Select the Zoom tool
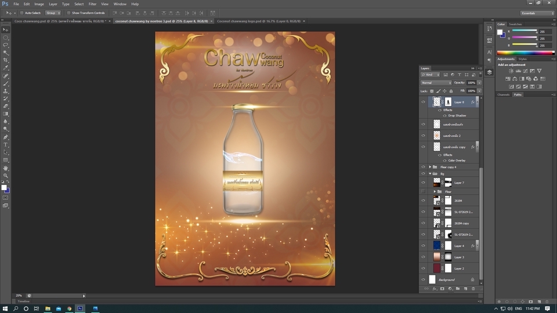 5,175
